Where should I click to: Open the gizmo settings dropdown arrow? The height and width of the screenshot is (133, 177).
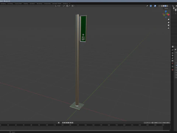click(153, 6)
